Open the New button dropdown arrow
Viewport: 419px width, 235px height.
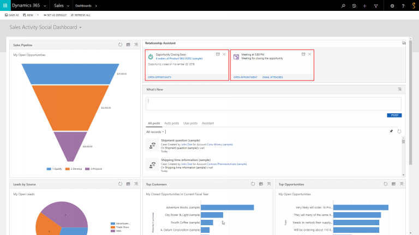click(x=38, y=15)
